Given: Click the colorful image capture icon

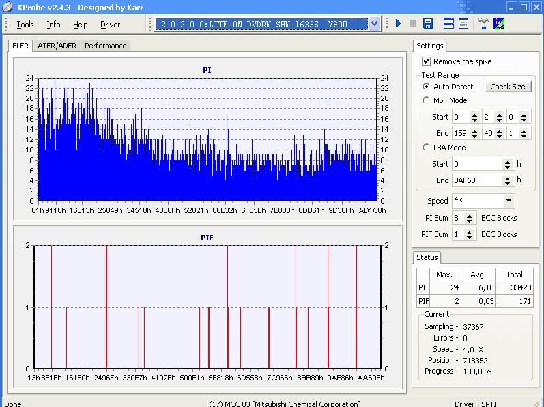Looking at the screenshot, I should 499,24.
